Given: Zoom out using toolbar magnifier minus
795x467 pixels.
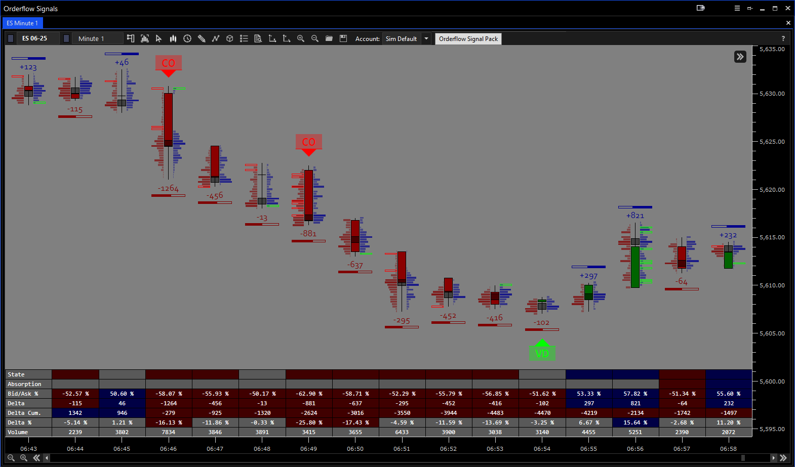Looking at the screenshot, I should click(315, 38).
